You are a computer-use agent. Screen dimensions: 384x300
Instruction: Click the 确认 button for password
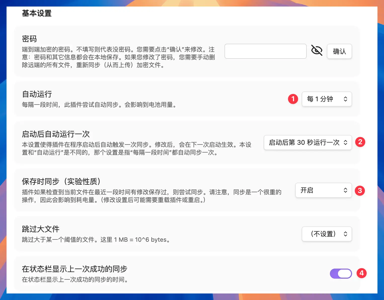tap(339, 51)
